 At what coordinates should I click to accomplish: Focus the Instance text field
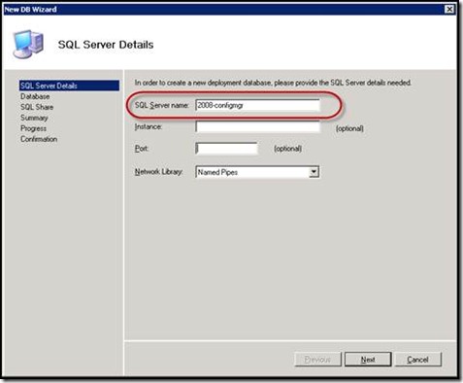pos(258,126)
